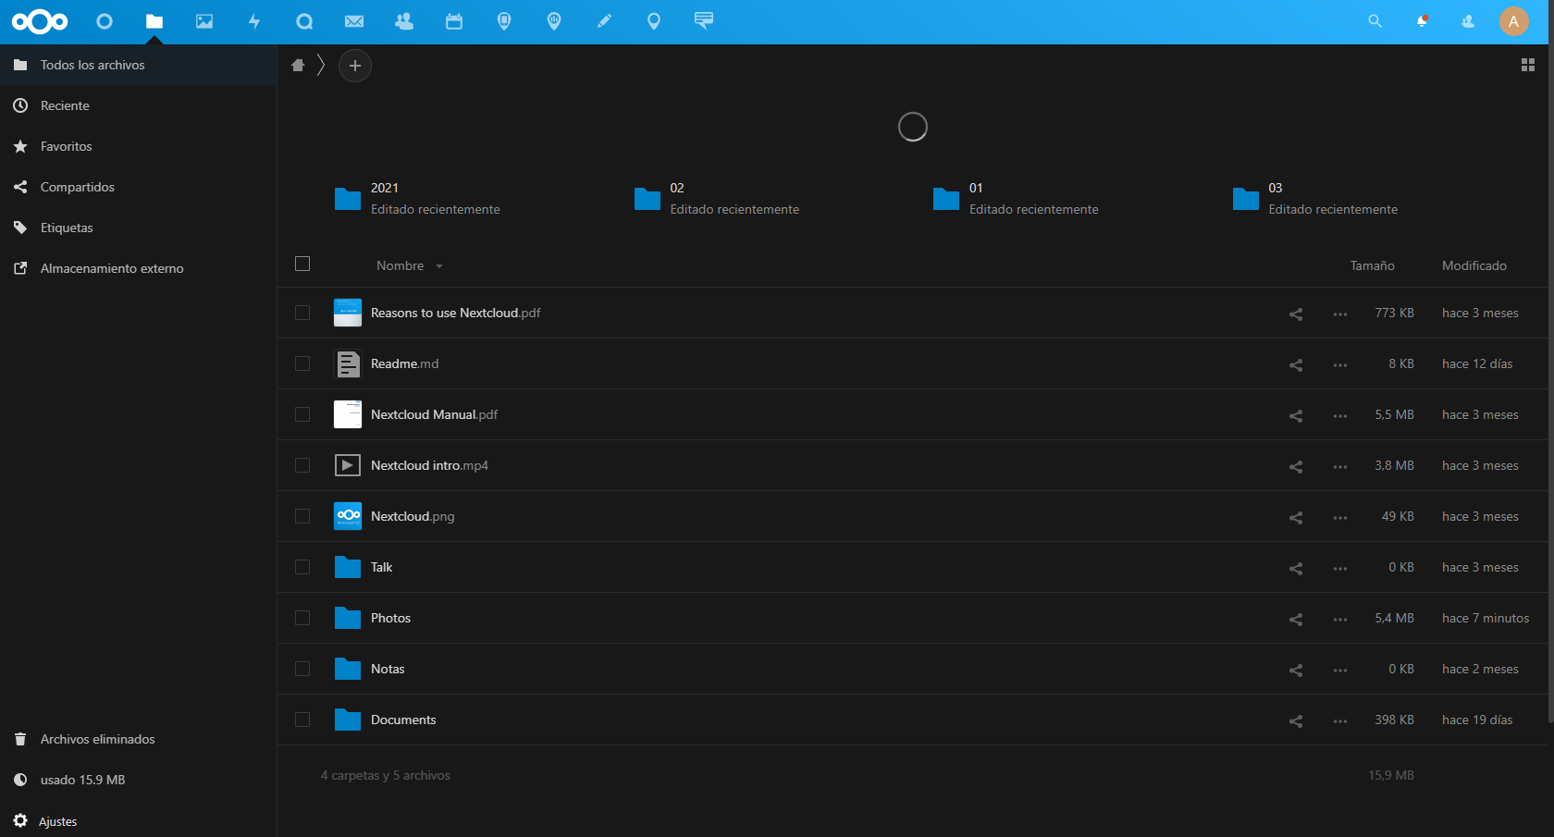Open the contacts menu in header

click(x=1468, y=21)
